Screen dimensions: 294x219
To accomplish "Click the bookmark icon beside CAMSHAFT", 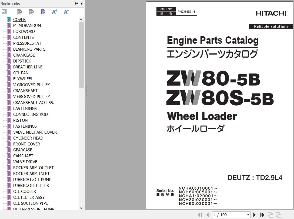I will pos(9,156).
